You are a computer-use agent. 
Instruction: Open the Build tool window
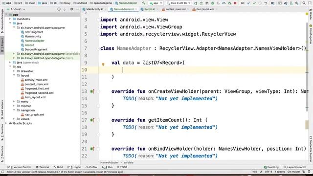58,167
